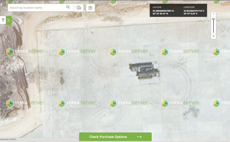Click the latitude 35° 24' 30.13" N reading
The image size is (230, 142).
tap(160, 14)
